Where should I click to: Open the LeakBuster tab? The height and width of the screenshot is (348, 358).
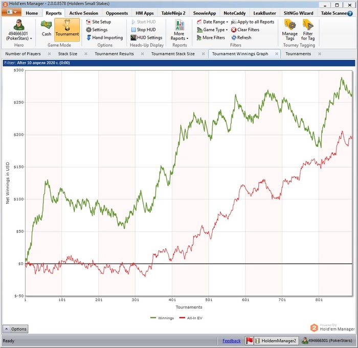(x=264, y=13)
